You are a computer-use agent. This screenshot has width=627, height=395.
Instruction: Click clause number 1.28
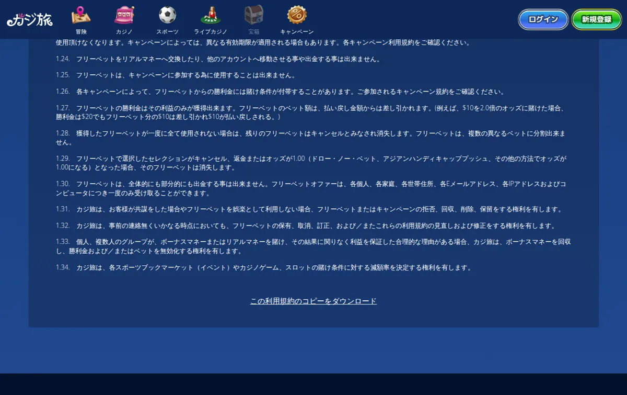pyautogui.click(x=63, y=133)
